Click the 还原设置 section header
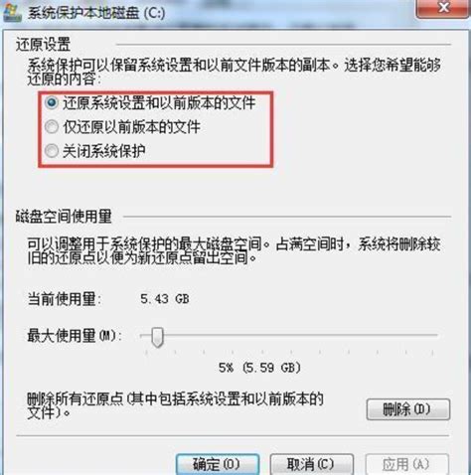471x475 pixels. pos(43,45)
